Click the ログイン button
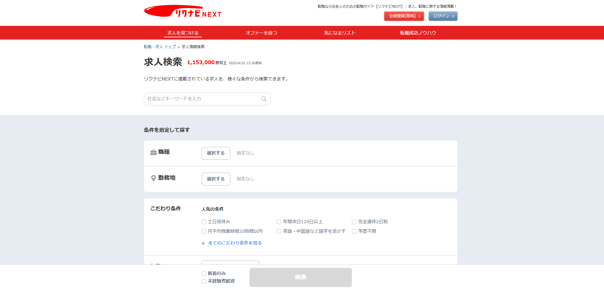Screen dimensions: 604x288 coord(443,16)
